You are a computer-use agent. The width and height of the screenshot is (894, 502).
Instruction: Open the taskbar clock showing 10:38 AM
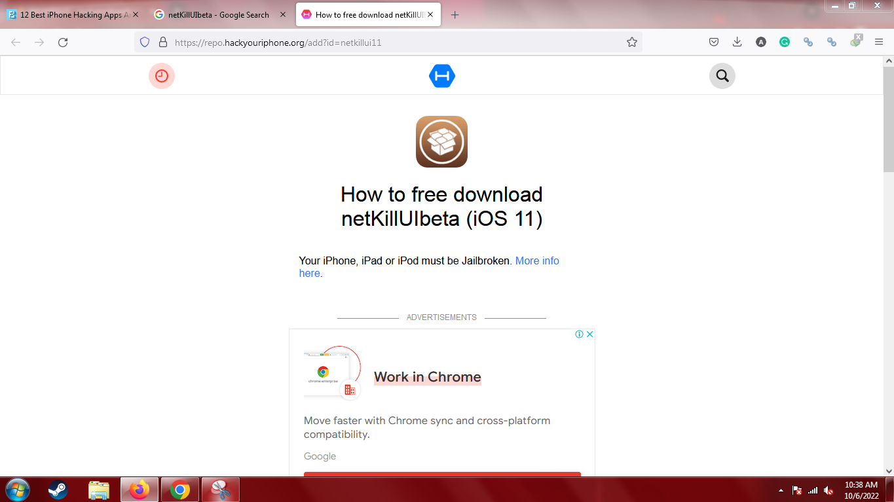861,490
